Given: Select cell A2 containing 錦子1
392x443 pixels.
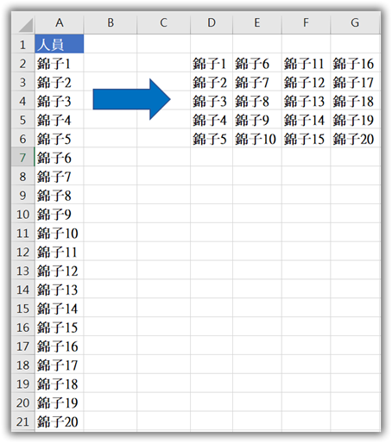Looking at the screenshot, I should click(x=60, y=63).
